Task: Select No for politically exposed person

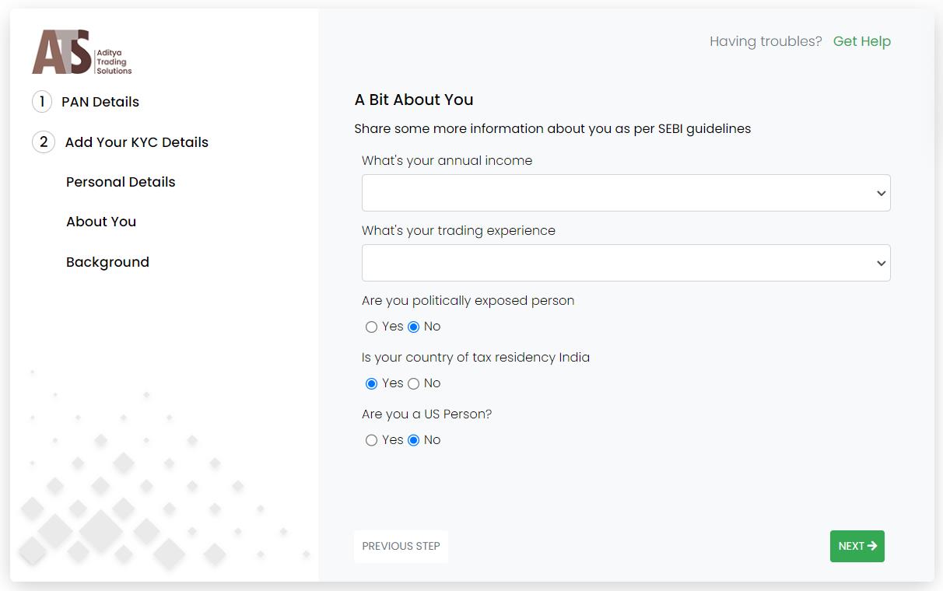Action: click(413, 327)
